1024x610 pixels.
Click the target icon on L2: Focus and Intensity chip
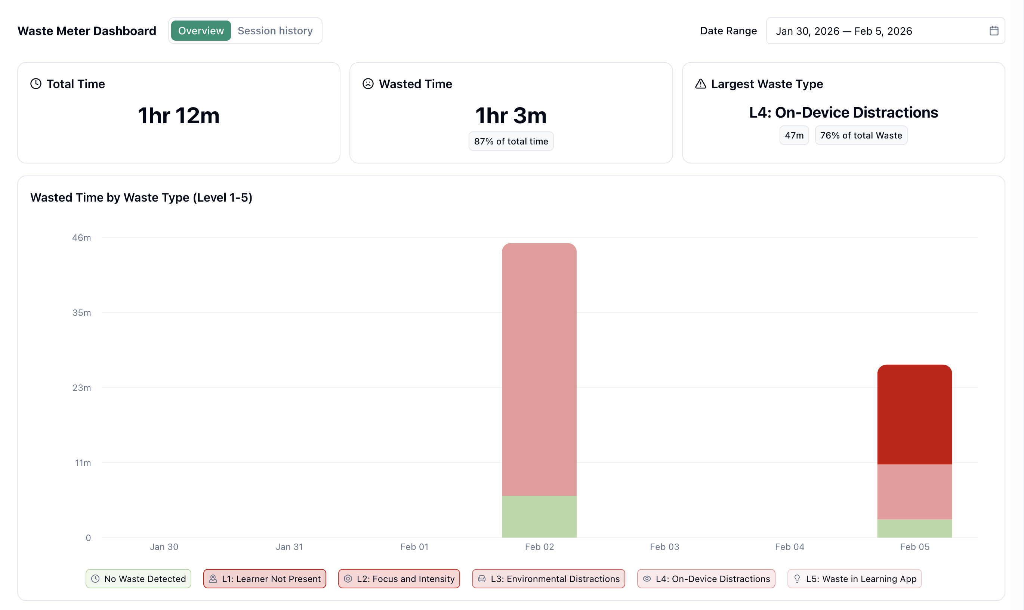(x=348, y=578)
